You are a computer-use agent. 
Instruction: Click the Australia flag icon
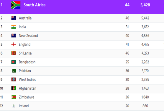14,18
